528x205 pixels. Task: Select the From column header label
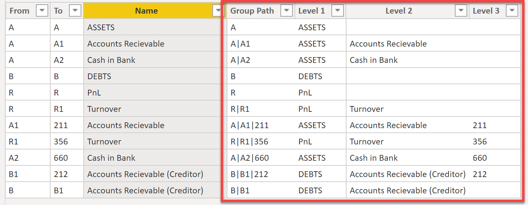19,11
